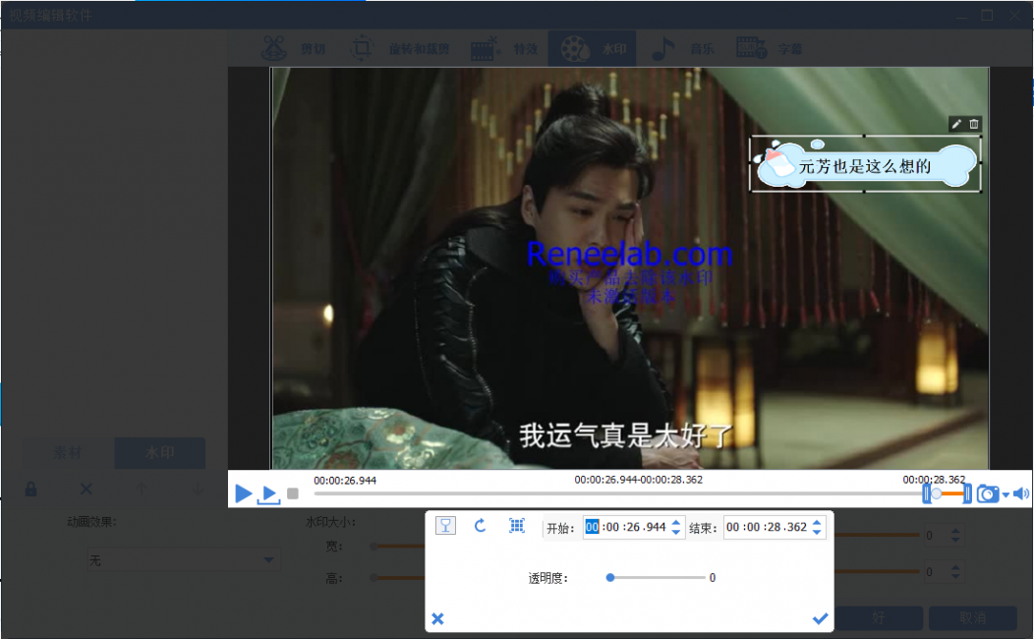This screenshot has height=639, width=1034.
Task: Click the X remove icon beside the lock
Action: (x=86, y=490)
